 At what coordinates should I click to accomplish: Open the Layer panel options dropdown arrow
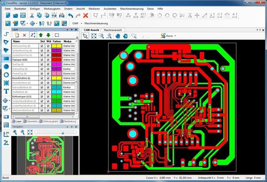click(x=67, y=30)
